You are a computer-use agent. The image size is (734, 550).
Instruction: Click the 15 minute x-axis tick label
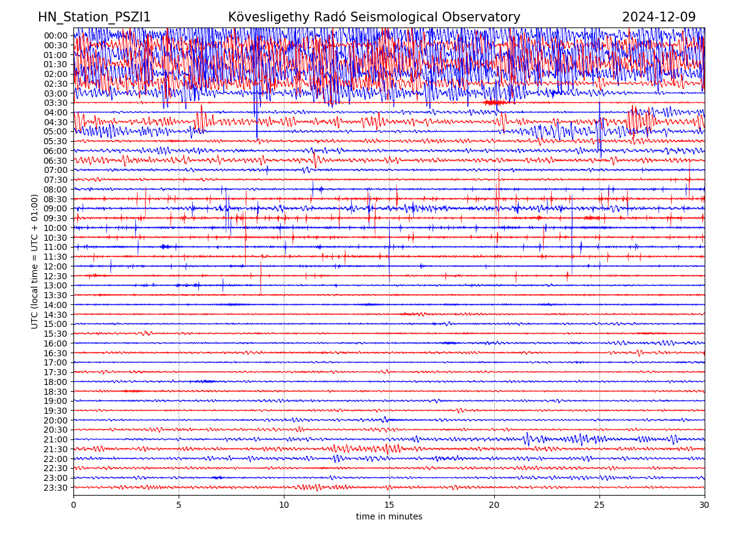click(x=389, y=505)
